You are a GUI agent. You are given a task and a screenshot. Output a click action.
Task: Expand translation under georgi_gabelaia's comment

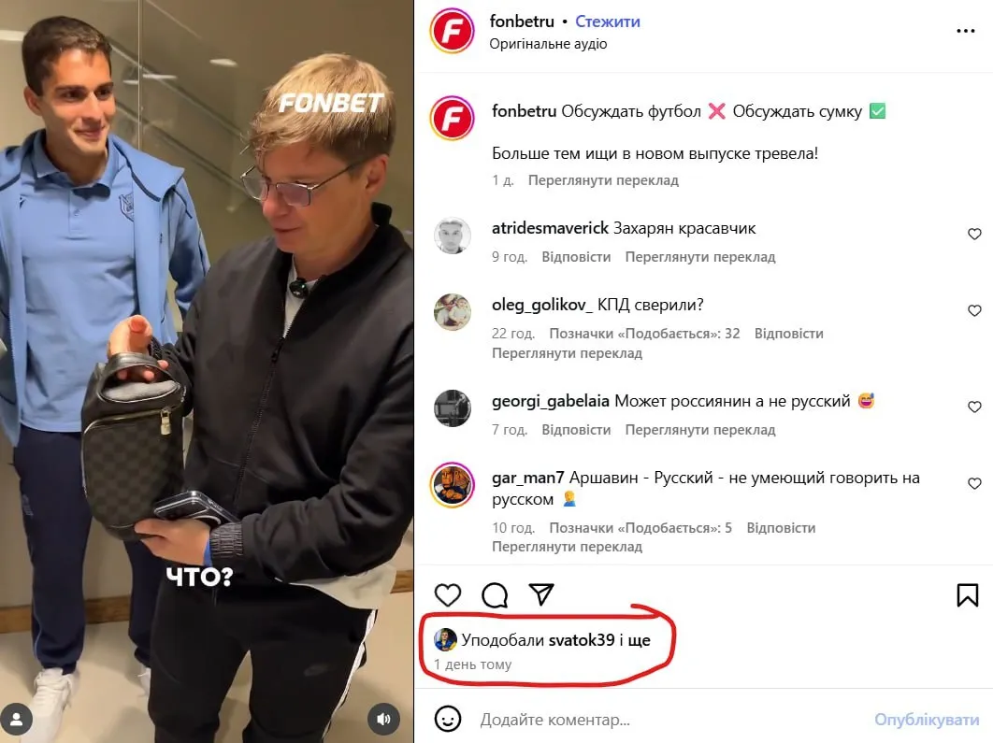tap(699, 430)
